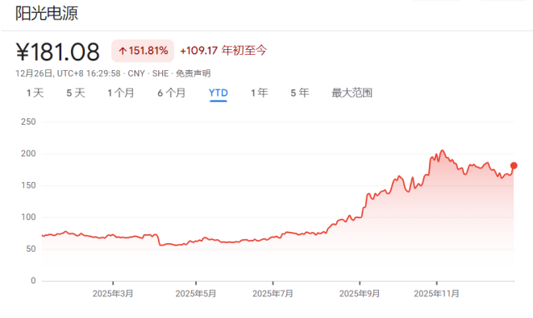Click the 200 y-axis label
This screenshot has height=318, width=533.
point(28,154)
